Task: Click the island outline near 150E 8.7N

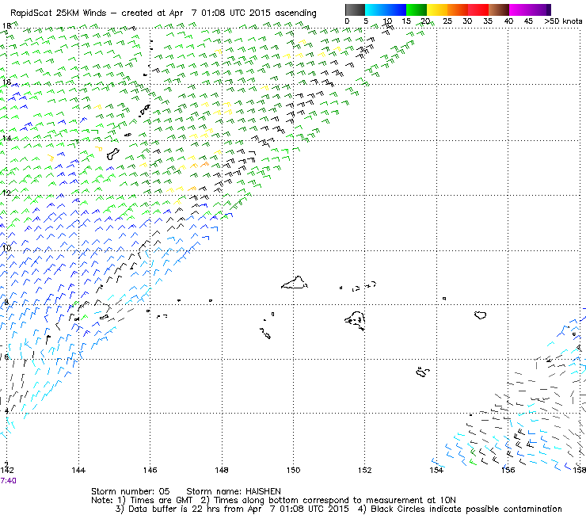Action: tap(295, 283)
